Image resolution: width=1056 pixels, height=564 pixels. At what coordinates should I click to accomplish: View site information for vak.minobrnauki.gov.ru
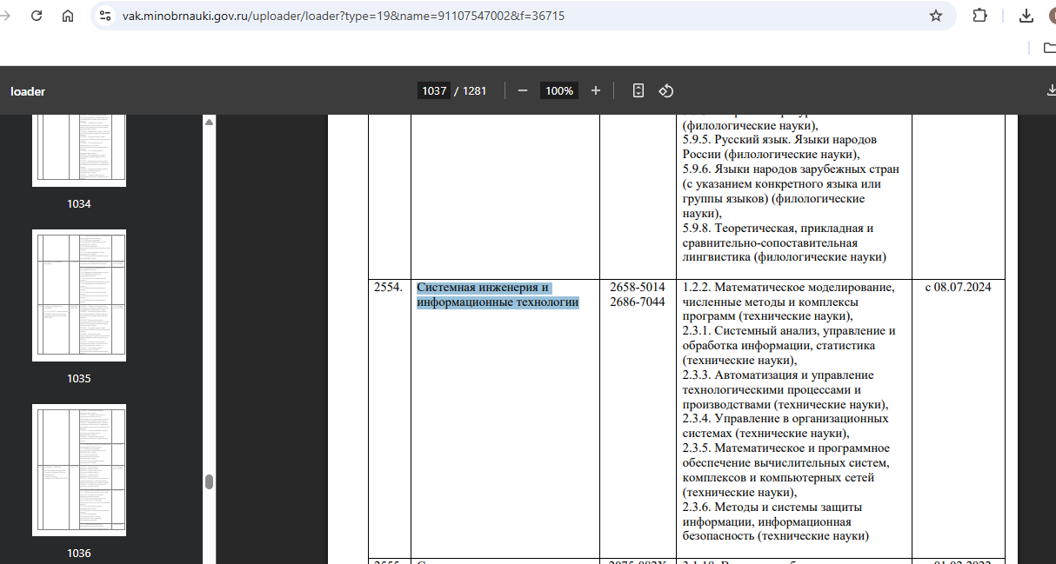click(105, 16)
